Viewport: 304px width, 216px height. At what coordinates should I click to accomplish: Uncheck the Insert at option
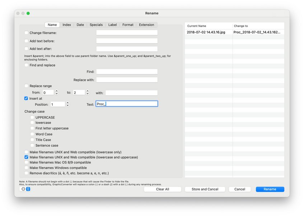(26, 98)
